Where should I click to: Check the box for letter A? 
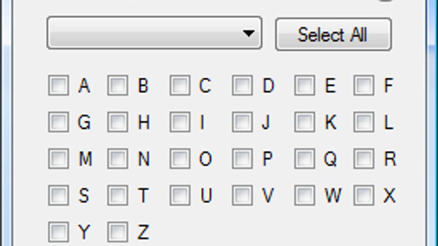[58, 86]
